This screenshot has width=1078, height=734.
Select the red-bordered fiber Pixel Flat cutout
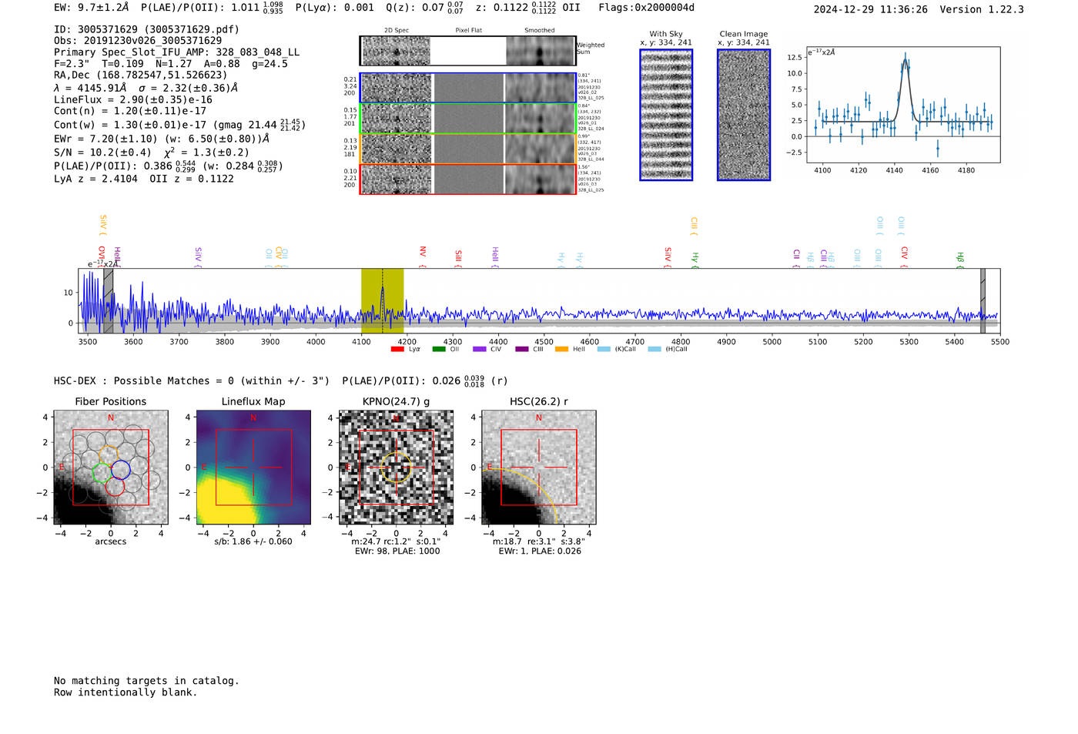(468, 179)
